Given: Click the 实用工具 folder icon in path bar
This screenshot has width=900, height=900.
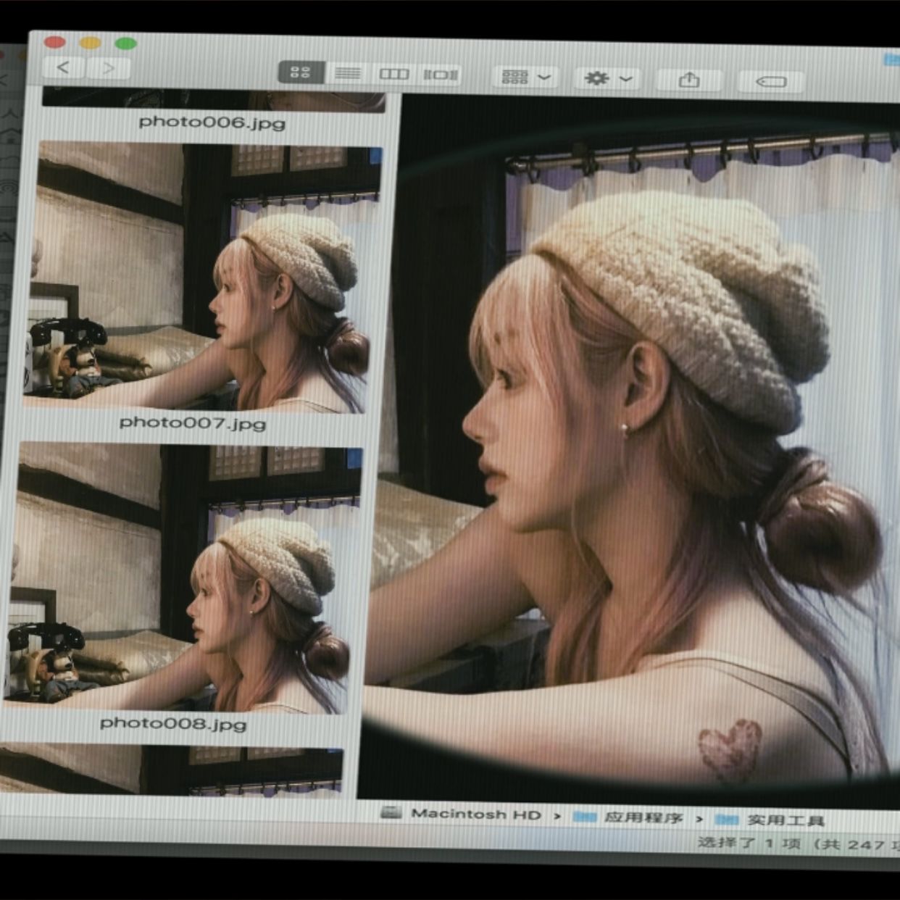Looking at the screenshot, I should click(727, 820).
